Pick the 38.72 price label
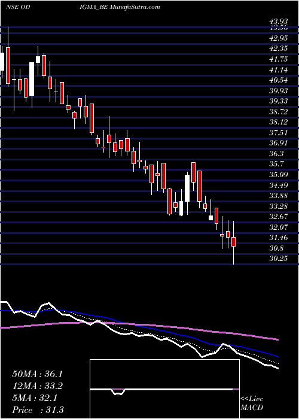This screenshot has height=419, width=299. (279, 112)
